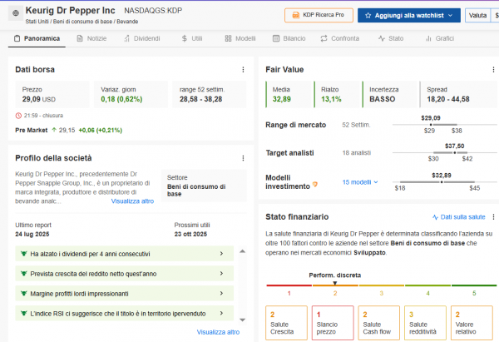Click the Perform. discreta health scale marker
Screen dimensions: 499x342
tap(335, 283)
